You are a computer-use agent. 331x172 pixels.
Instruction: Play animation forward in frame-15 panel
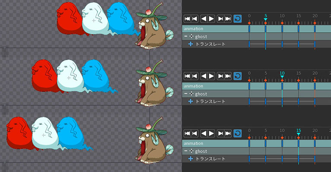click(x=211, y=133)
